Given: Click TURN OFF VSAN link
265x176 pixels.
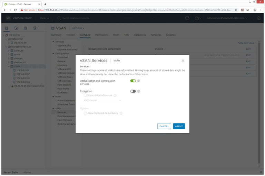Looking at the screenshot, I should (x=246, y=43).
